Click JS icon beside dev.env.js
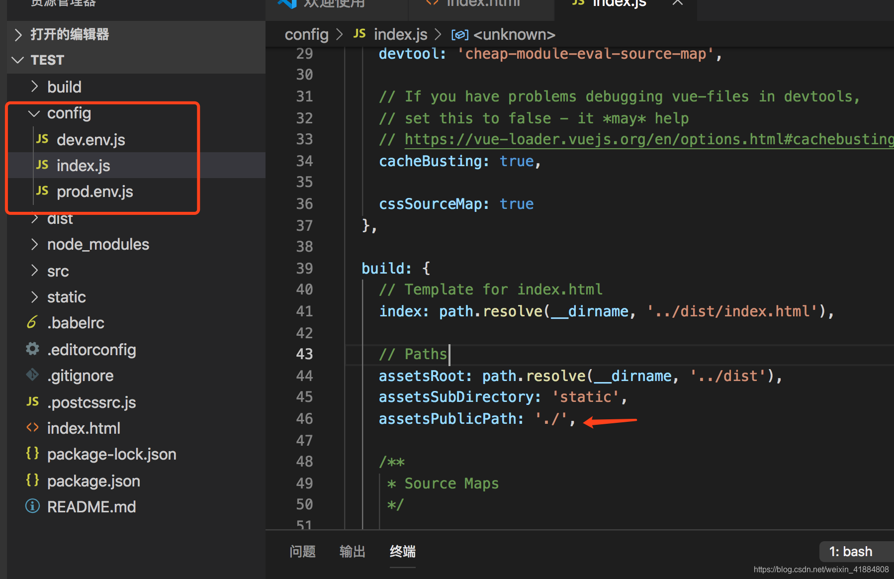 click(42, 139)
